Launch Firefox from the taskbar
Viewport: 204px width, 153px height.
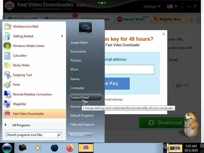(70, 148)
